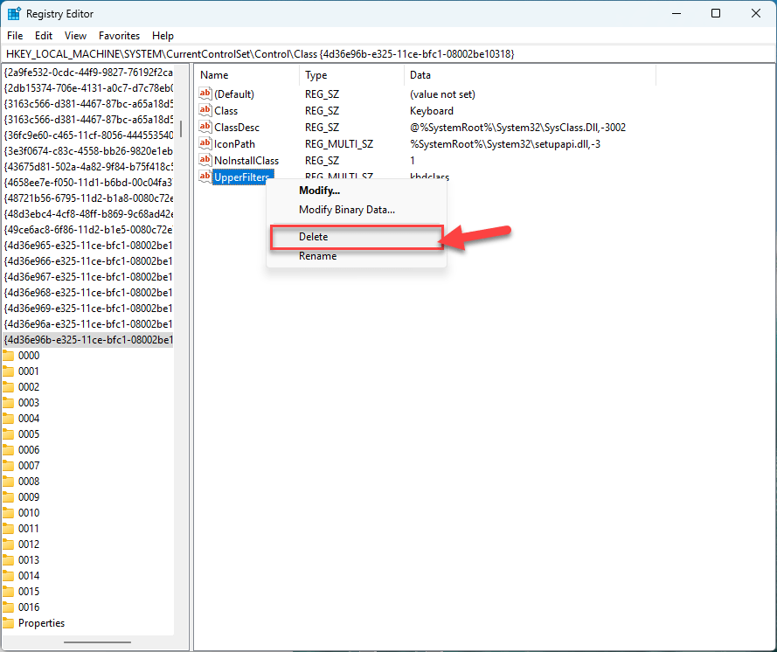Screen dimensions: 777x652
Task: Select subkey 0016 in the tree
Action: [x=29, y=607]
